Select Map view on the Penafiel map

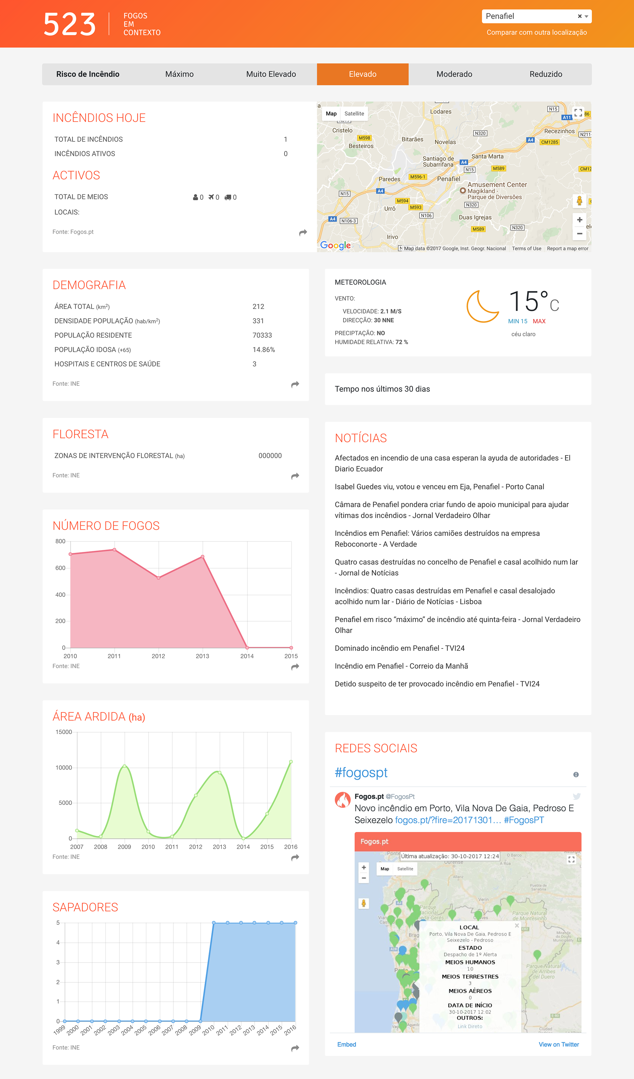[x=331, y=114]
